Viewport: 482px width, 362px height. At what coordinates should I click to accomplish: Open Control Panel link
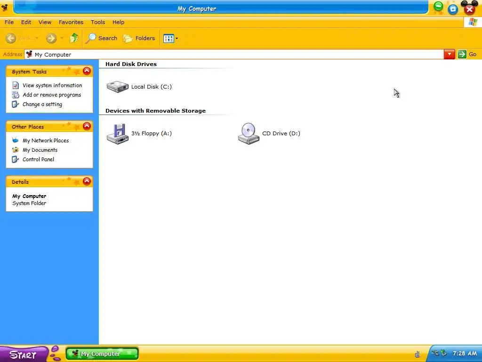(38, 159)
